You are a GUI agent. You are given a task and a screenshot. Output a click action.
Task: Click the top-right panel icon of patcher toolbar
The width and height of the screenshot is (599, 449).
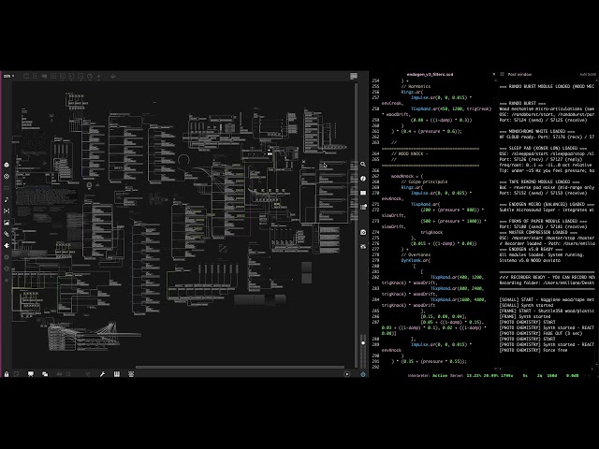pyautogui.click(x=354, y=77)
